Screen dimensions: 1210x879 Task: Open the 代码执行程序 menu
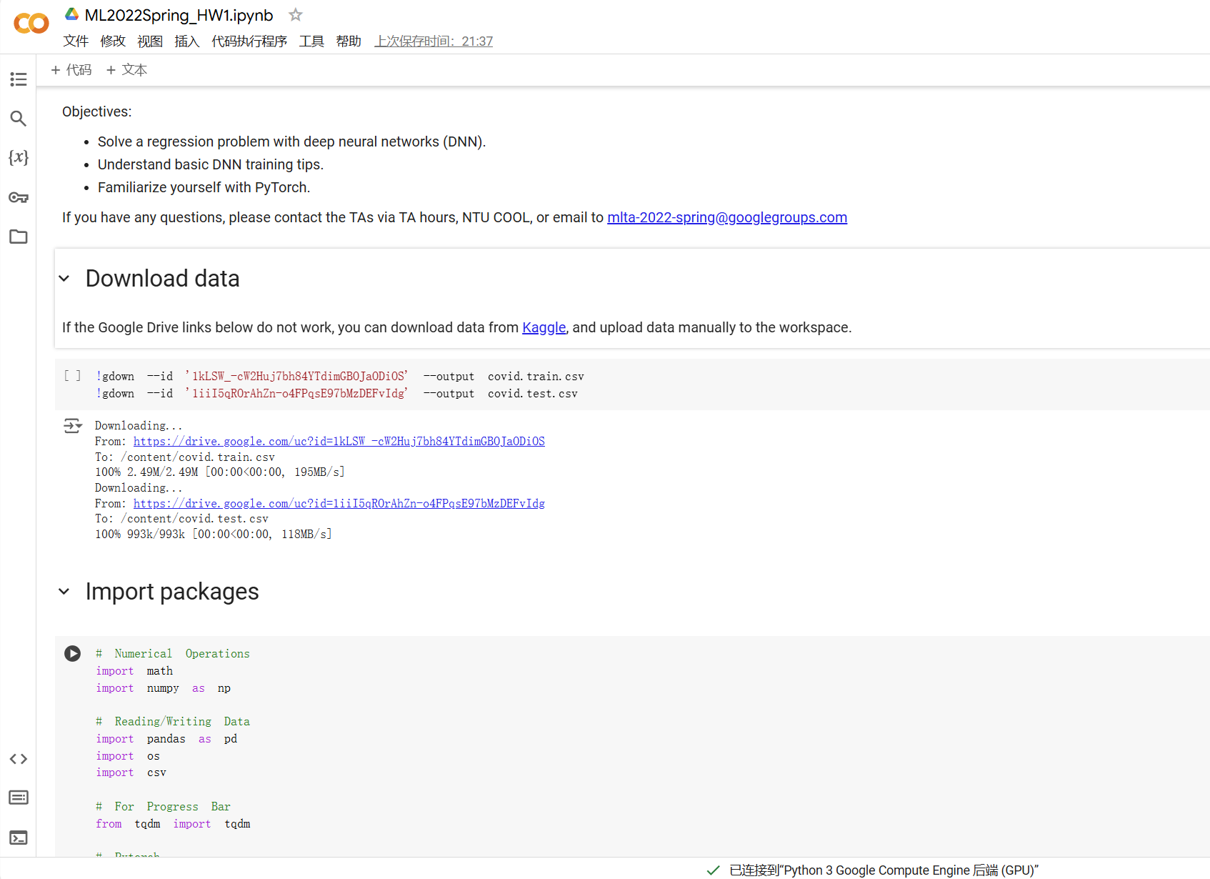[x=249, y=41]
